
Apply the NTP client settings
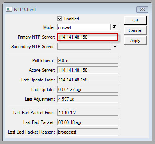click(x=135, y=41)
